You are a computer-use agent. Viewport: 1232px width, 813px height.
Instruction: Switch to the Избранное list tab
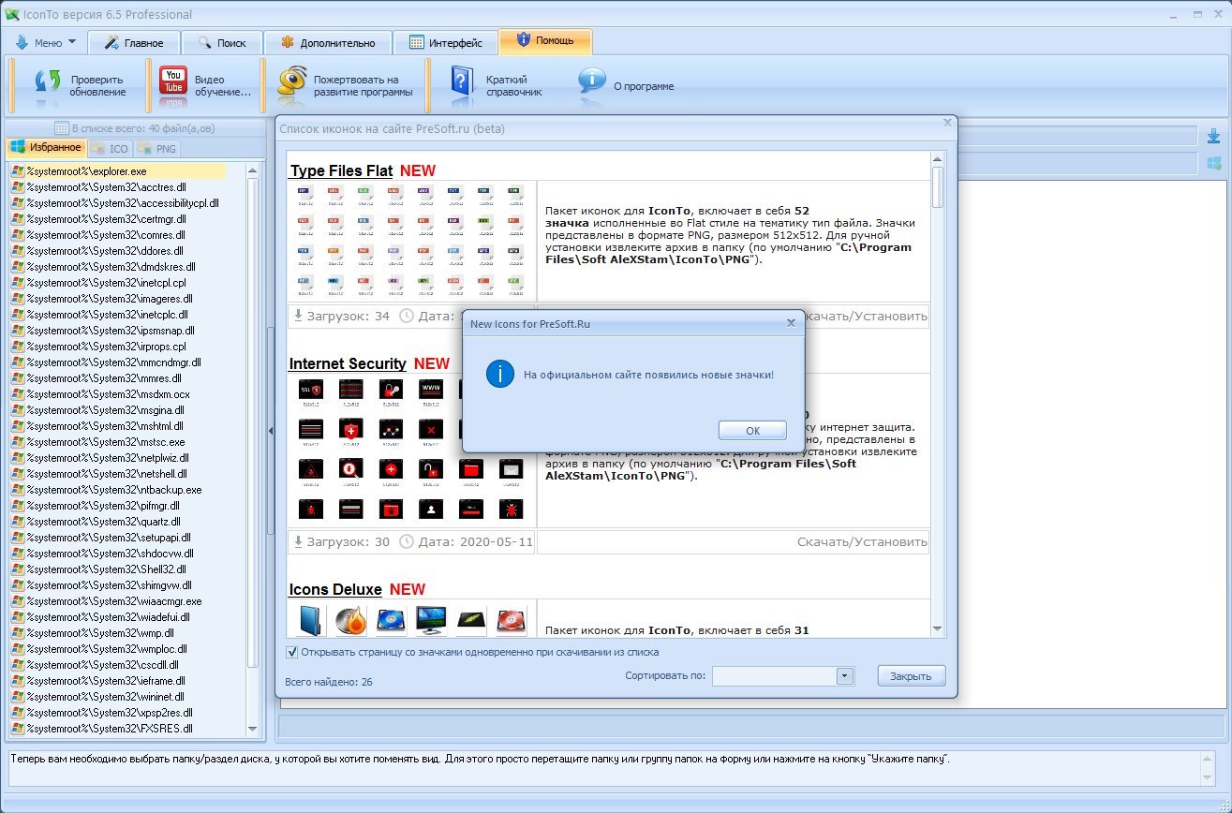pyautogui.click(x=46, y=148)
